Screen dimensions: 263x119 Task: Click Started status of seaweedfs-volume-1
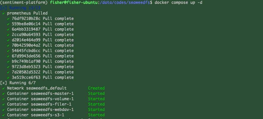96,99
